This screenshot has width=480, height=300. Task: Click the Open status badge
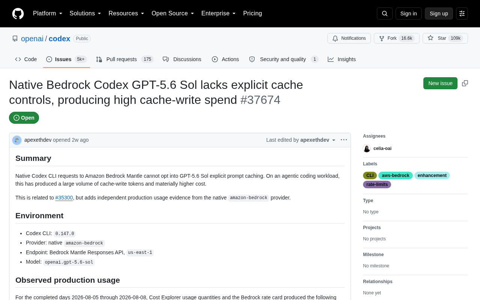(24, 118)
